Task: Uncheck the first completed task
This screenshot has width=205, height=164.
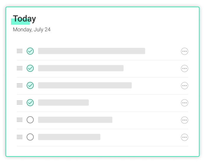Action: click(30, 51)
